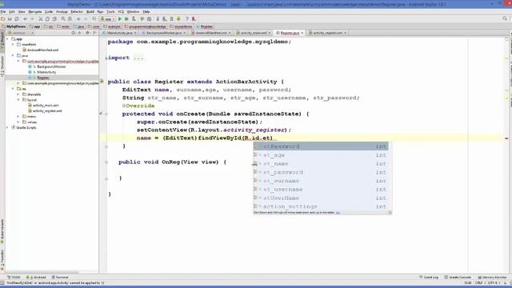Click the Cut scissors icon in toolbar
The width and height of the screenshot is (512, 288).
point(41,19)
